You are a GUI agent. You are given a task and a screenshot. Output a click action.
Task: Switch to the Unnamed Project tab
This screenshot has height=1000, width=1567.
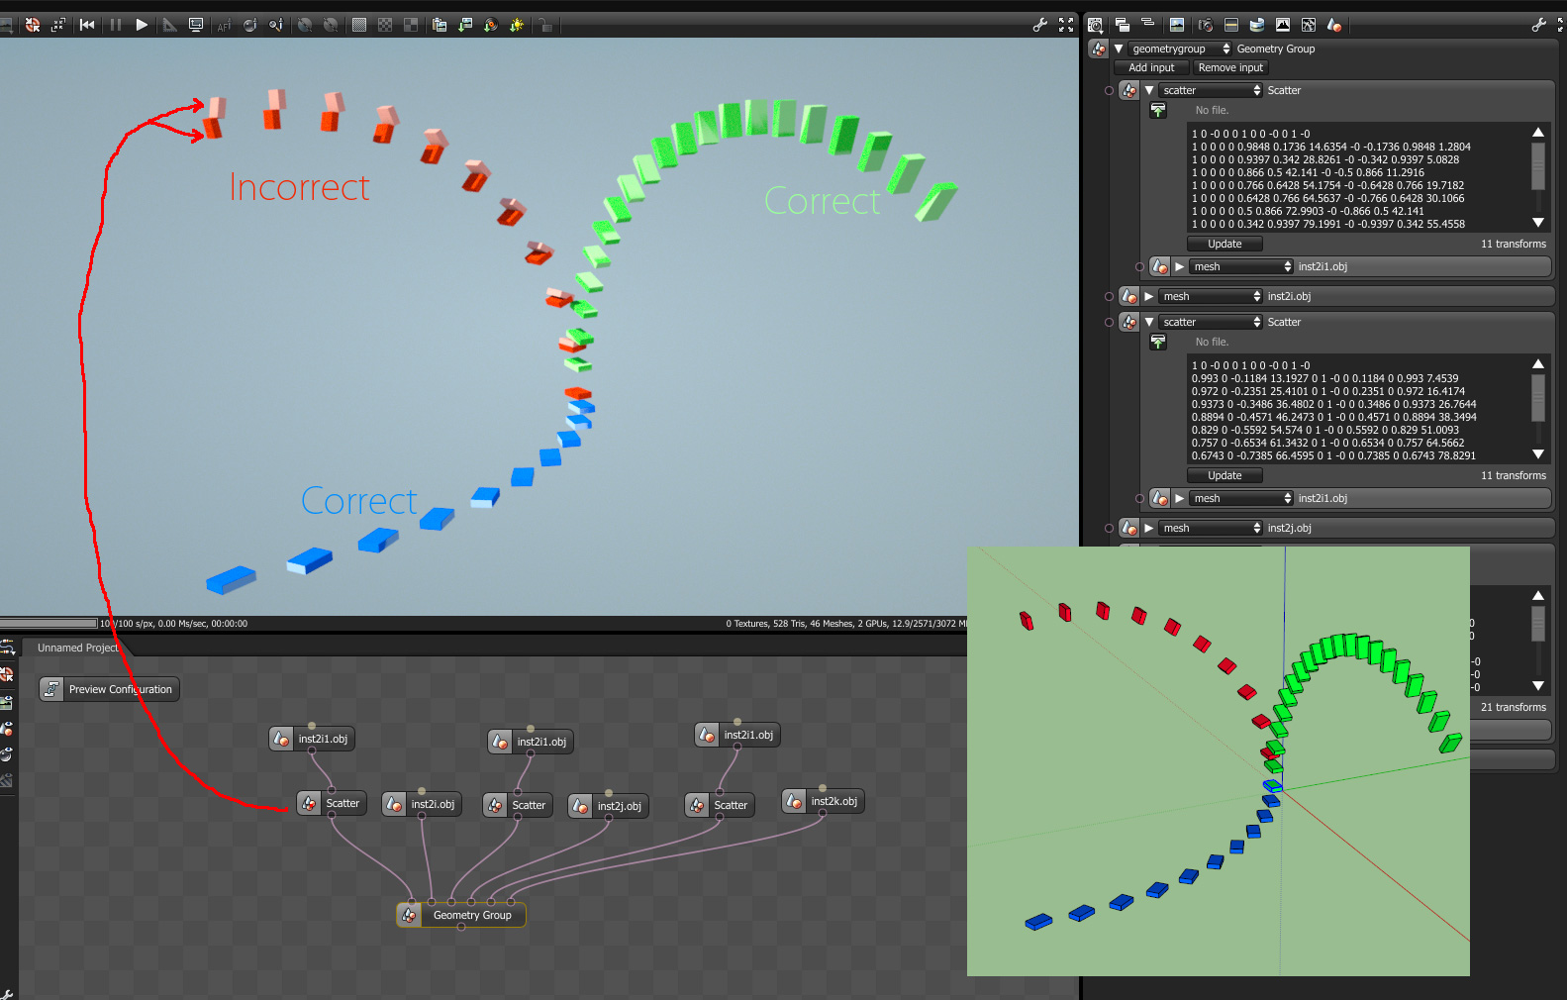coord(77,648)
